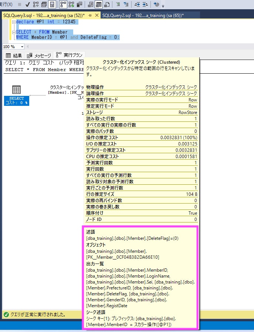Click the CPU の推定コスト row

[x=141, y=157]
